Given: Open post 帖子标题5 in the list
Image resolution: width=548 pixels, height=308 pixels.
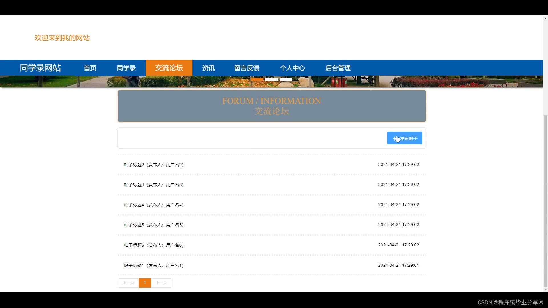Looking at the screenshot, I should point(154,225).
